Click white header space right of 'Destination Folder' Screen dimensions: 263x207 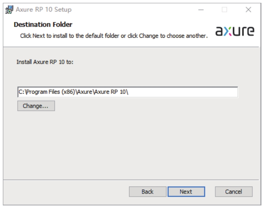click(141, 25)
